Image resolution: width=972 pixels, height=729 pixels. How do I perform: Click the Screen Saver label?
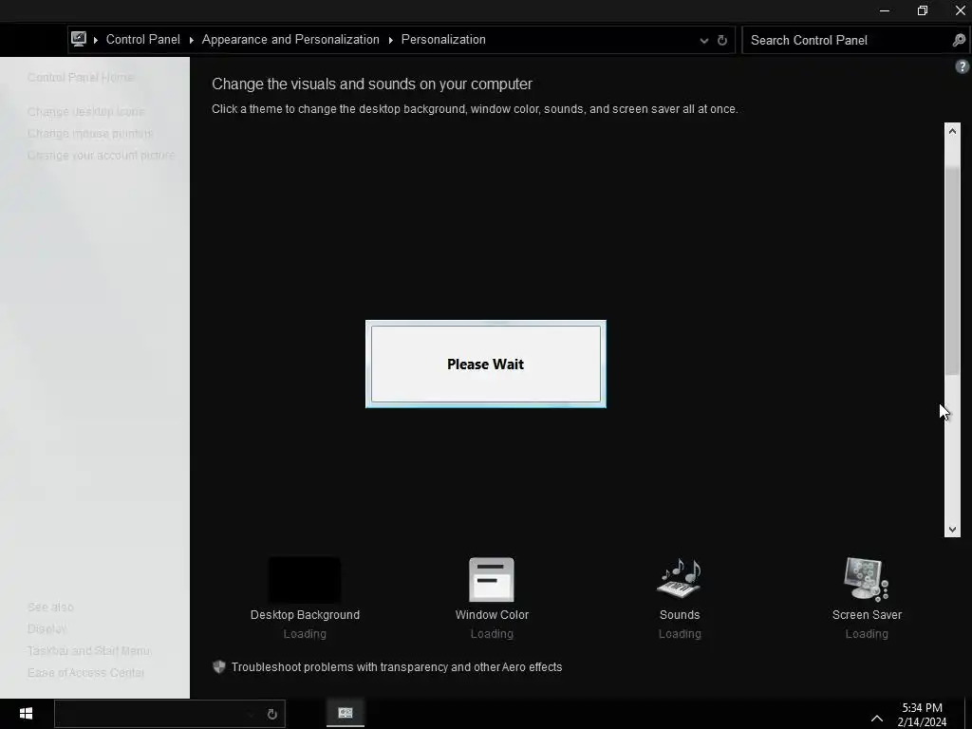coord(867,615)
